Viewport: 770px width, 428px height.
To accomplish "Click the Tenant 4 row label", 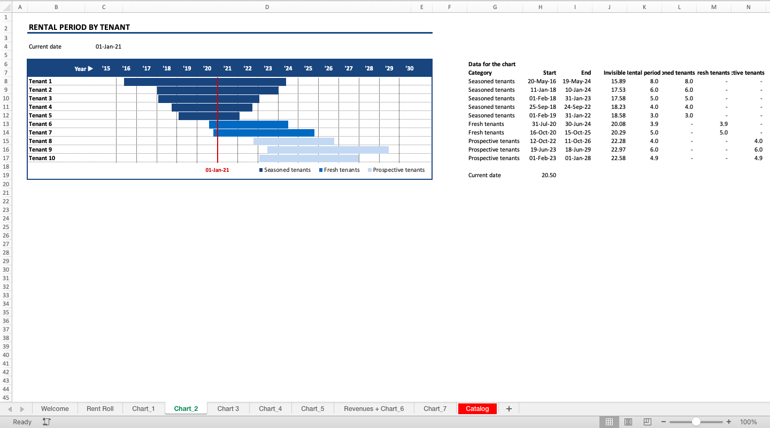I will 40,107.
